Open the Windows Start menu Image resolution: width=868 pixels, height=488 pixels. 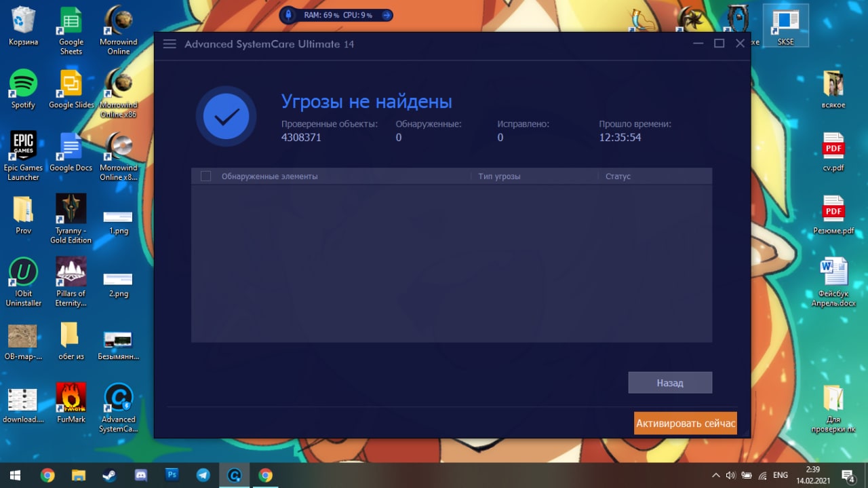click(x=15, y=475)
